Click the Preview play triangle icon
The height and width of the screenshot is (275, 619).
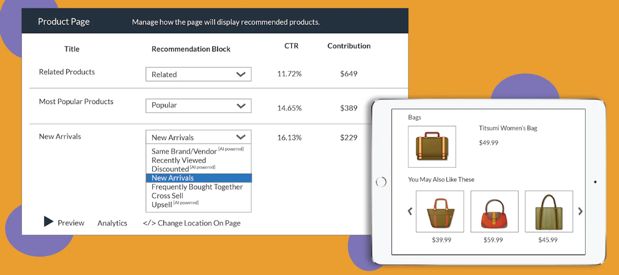click(48, 222)
